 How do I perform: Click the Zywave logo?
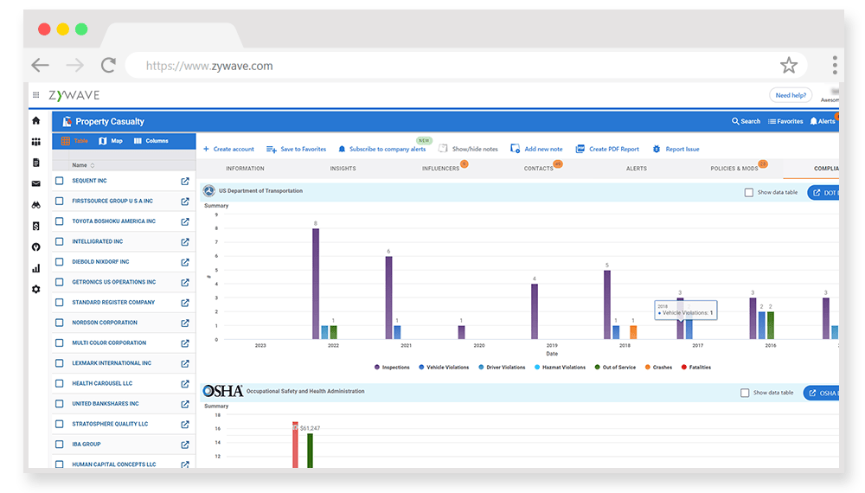[74, 95]
